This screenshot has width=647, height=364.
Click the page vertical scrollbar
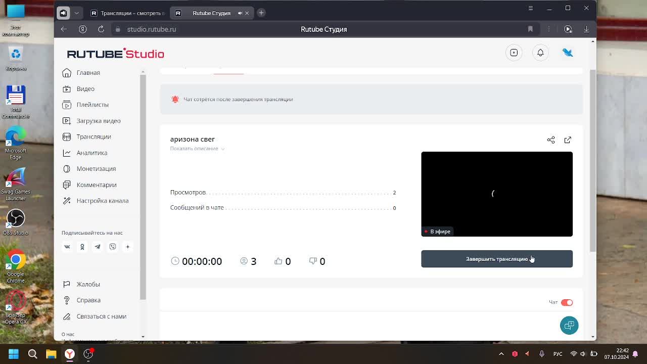point(593,161)
